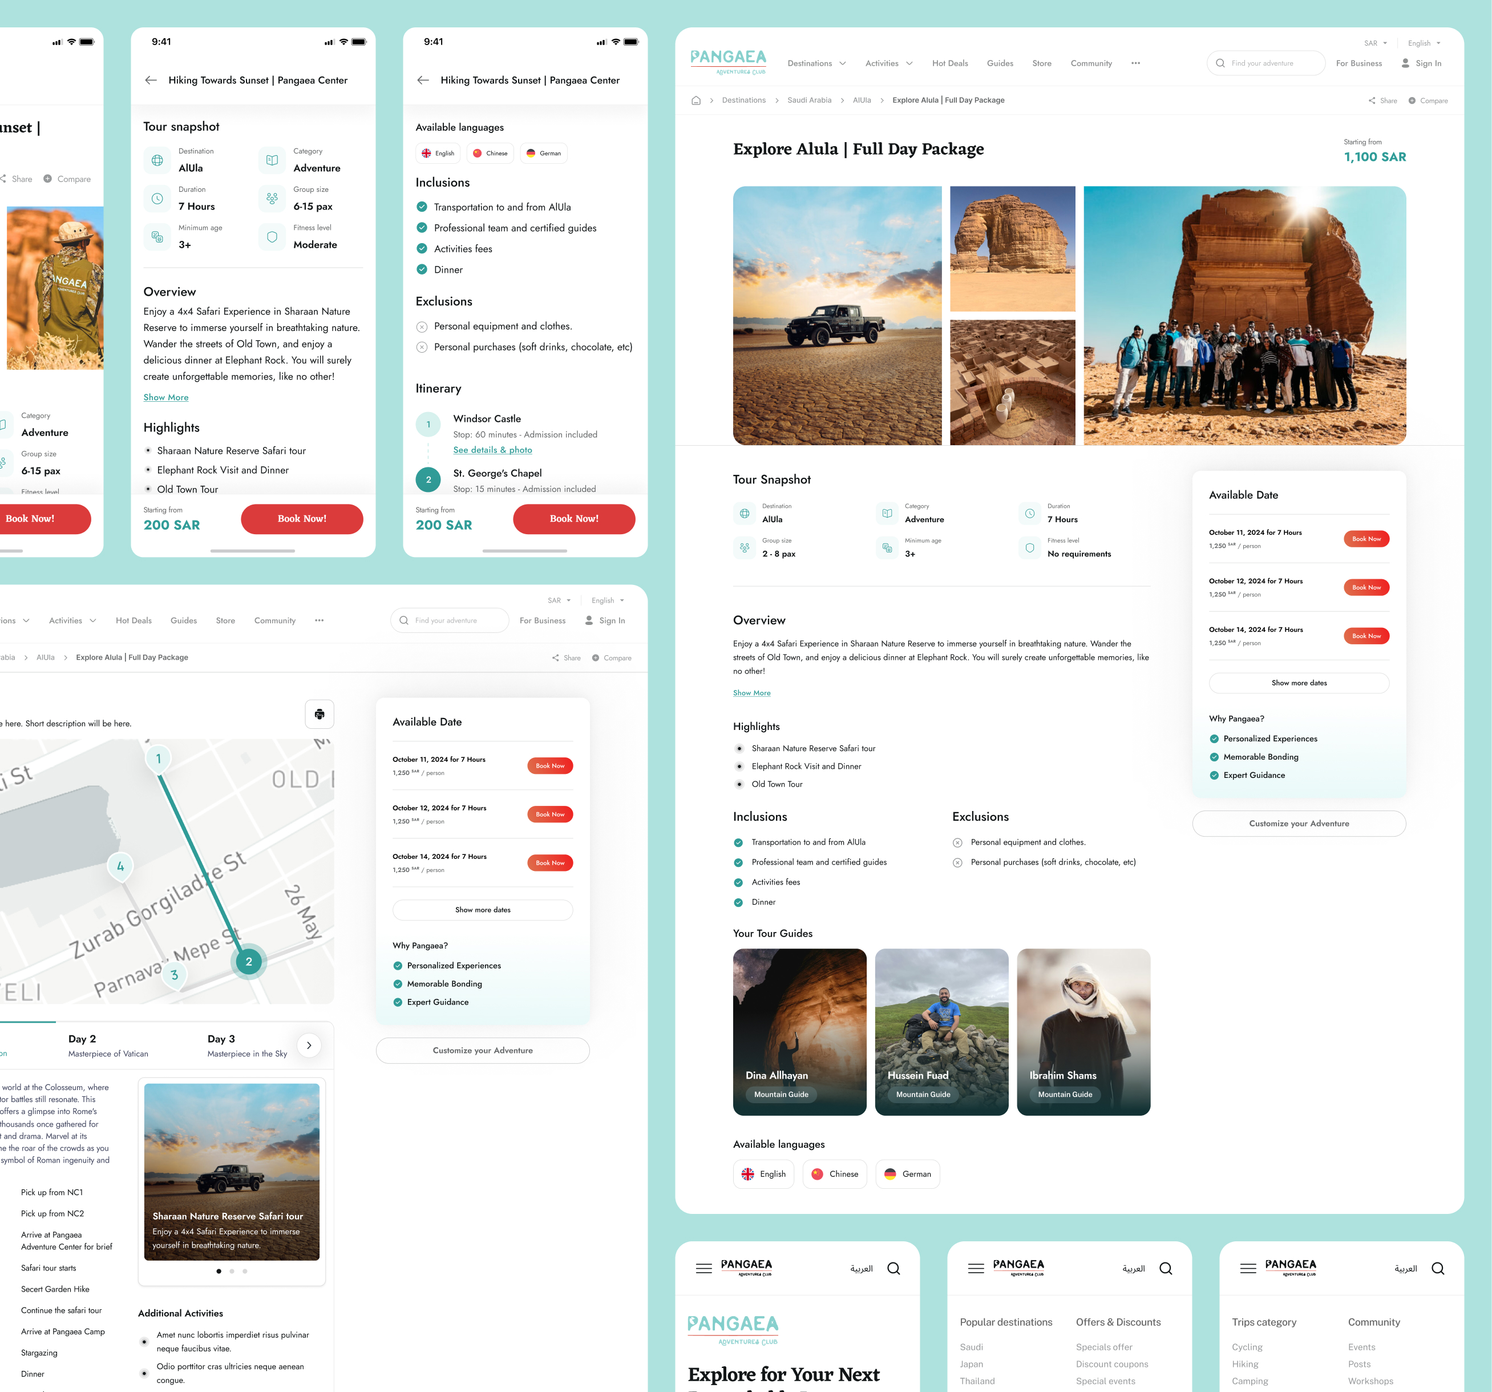Click the second carousel dot under Safari tour card
This screenshot has width=1492, height=1392.
click(232, 1271)
